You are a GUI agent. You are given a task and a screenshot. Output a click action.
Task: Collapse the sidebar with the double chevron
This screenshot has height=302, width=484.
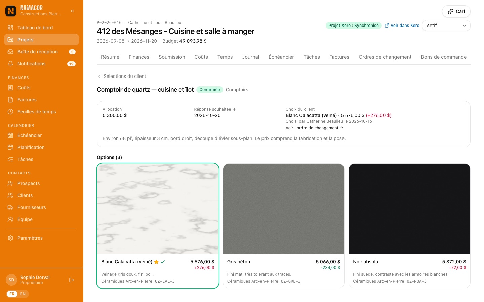72,11
